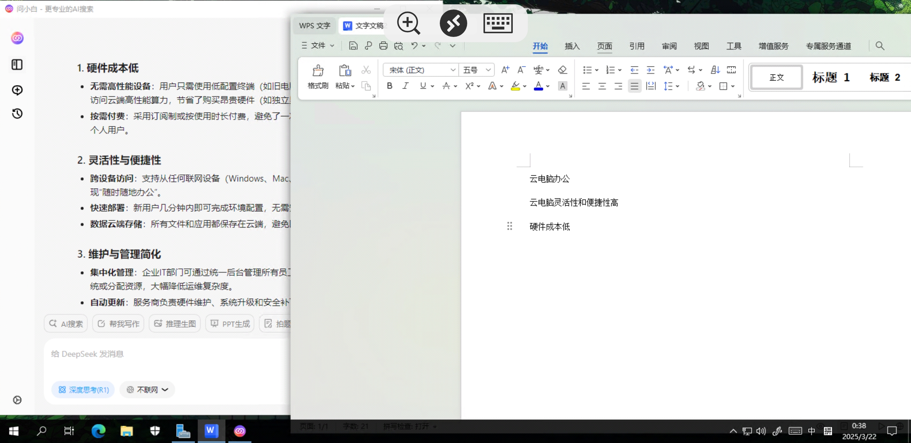Viewport: 911px width, 443px height.
Task: Select Justify paragraph alignment
Action: (x=634, y=86)
